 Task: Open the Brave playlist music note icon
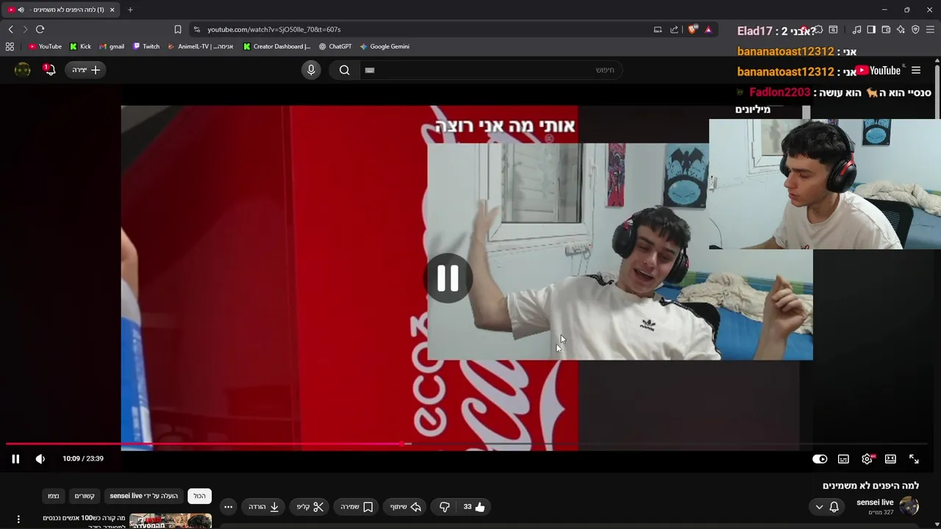coord(856,29)
